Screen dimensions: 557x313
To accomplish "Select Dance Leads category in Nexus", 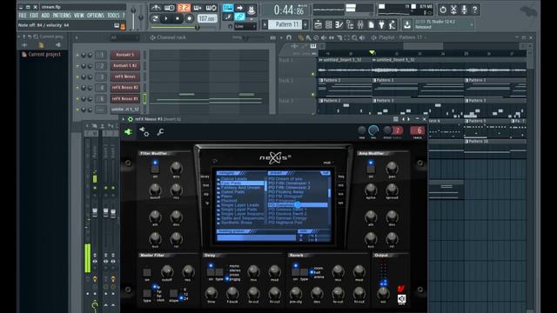I will click(x=233, y=179).
